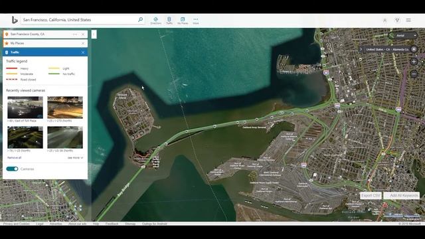
Task: Open the Help footer link
Action: pyautogui.click(x=96, y=224)
